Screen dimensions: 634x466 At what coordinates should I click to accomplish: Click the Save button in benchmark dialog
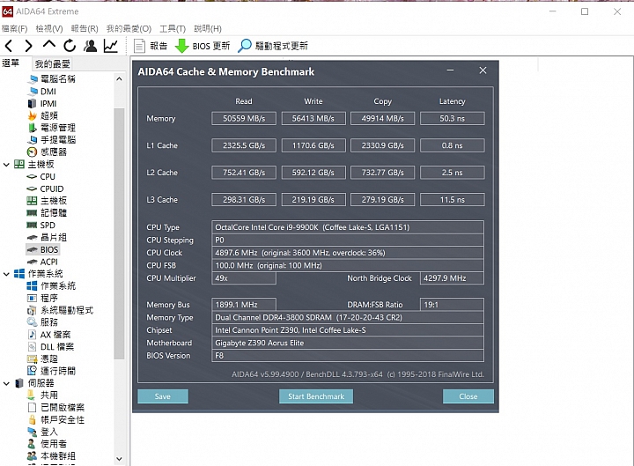(x=163, y=396)
